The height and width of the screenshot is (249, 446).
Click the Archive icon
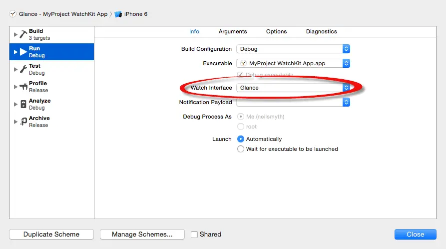(23, 122)
